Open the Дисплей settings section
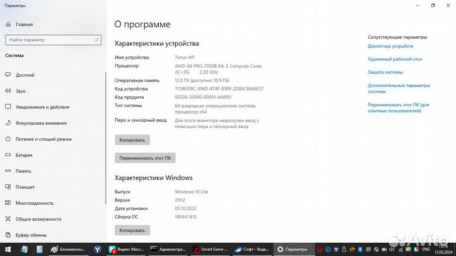The height and width of the screenshot is (256, 456). click(20, 75)
